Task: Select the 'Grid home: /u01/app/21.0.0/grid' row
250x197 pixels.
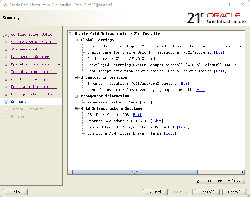Action: 121,59
